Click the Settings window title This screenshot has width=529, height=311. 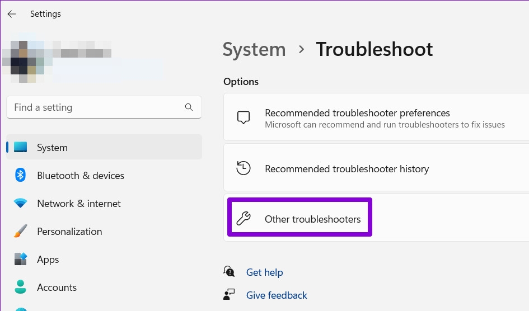tap(45, 14)
